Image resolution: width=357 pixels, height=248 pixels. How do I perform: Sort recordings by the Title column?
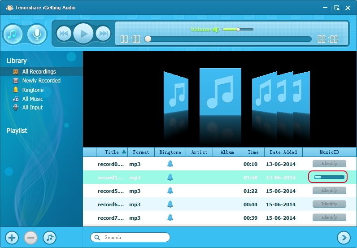point(112,152)
